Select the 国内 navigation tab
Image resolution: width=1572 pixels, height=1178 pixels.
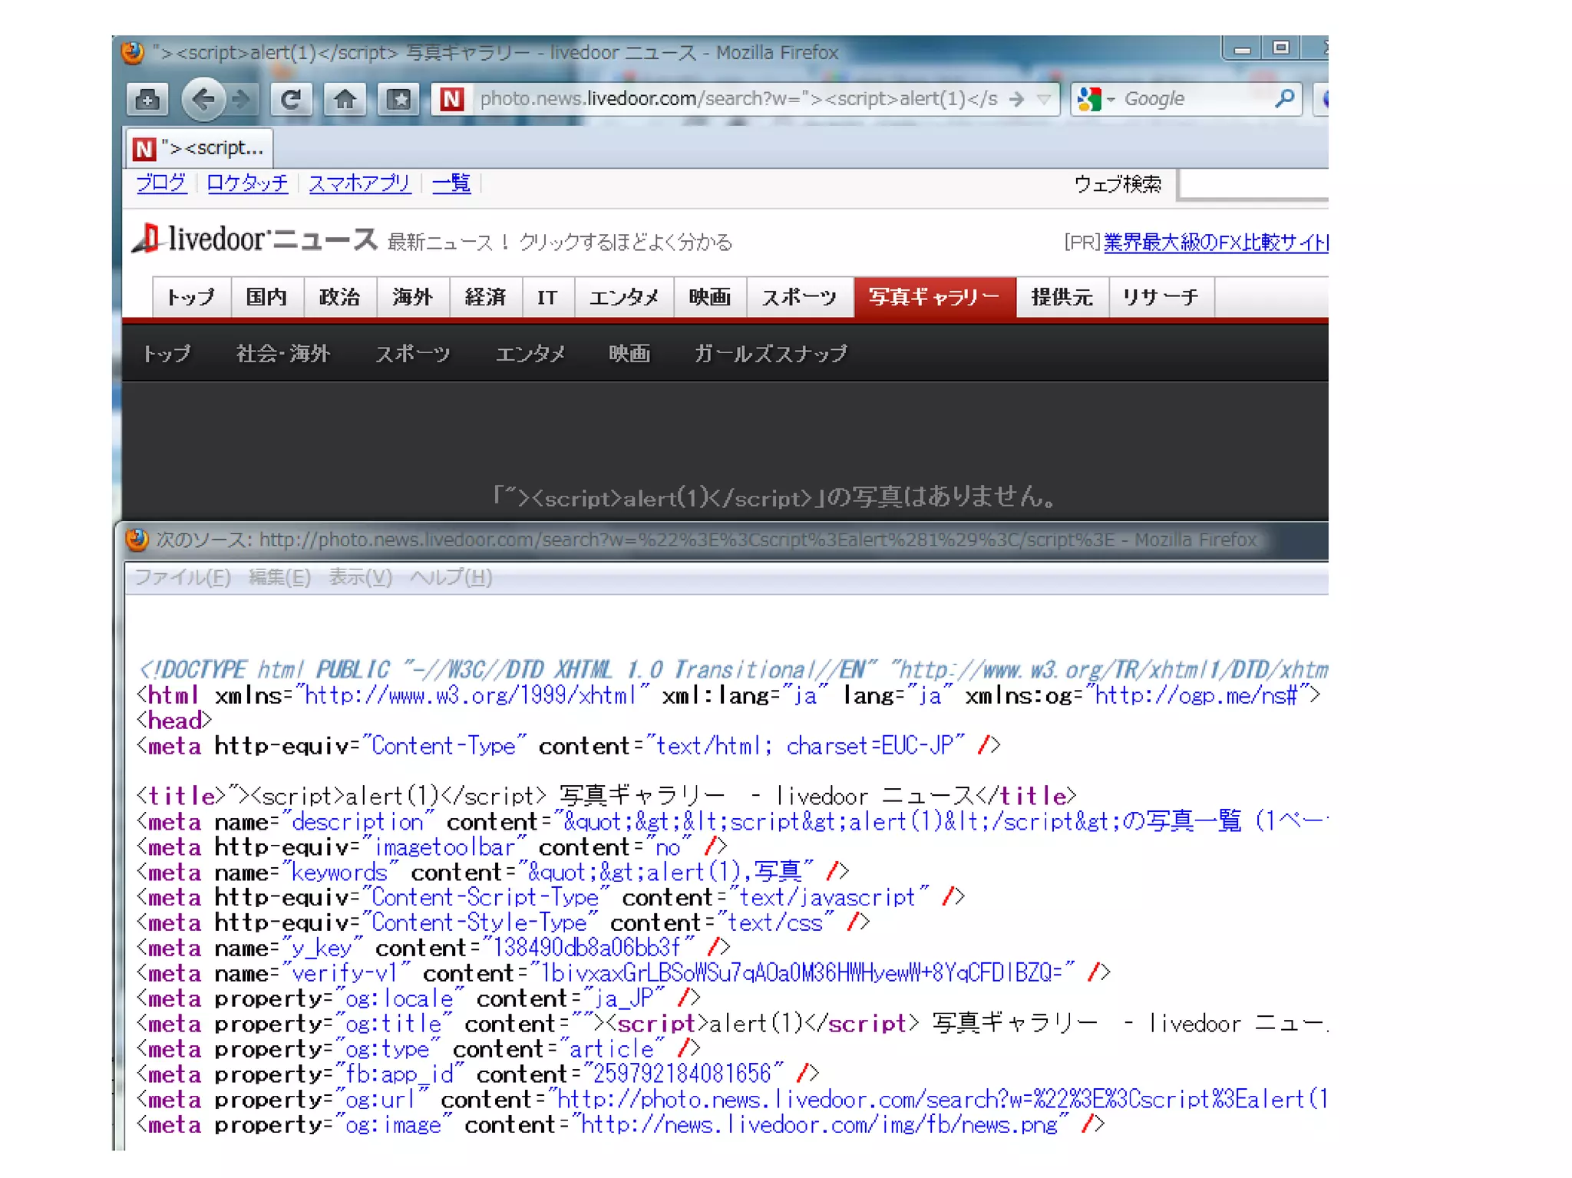[266, 297]
